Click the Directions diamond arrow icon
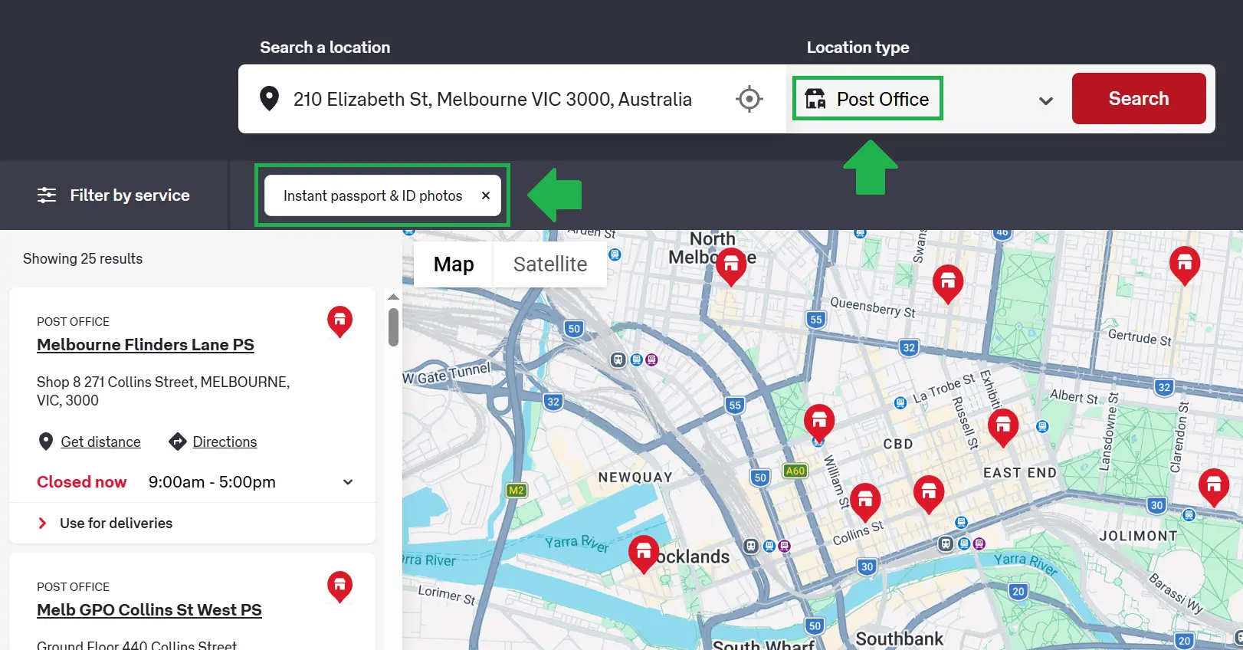1243x650 pixels. pyautogui.click(x=178, y=442)
